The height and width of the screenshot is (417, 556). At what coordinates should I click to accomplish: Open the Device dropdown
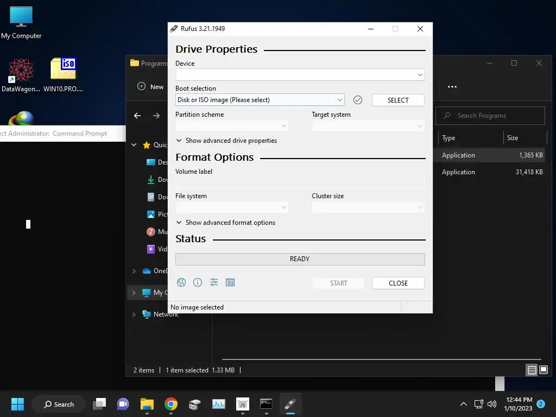click(x=300, y=75)
